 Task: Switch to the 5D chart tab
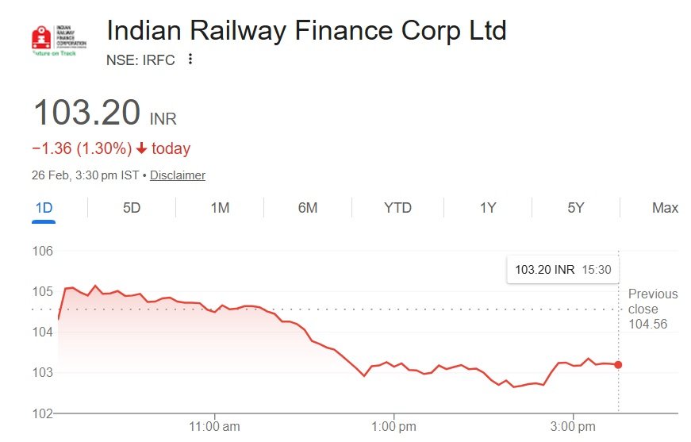[132, 208]
